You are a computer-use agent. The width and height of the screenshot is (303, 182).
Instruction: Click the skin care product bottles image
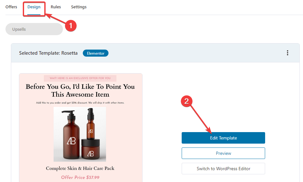80,134
